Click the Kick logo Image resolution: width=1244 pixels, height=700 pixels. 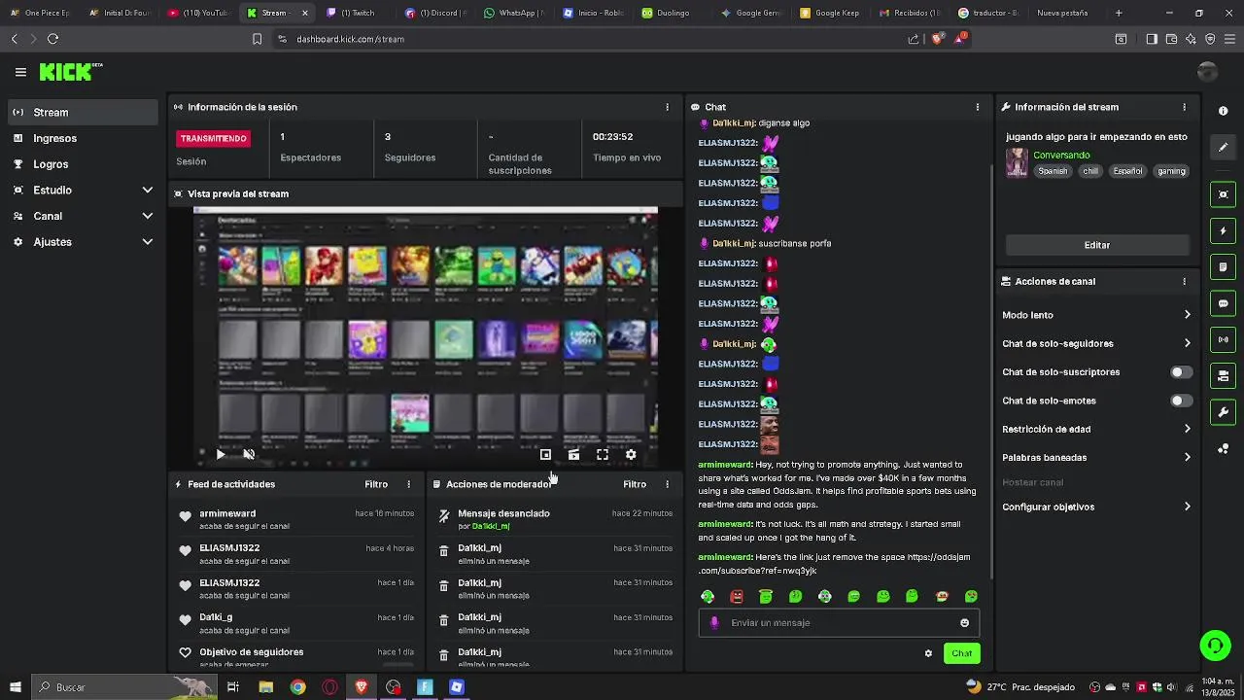(70, 72)
